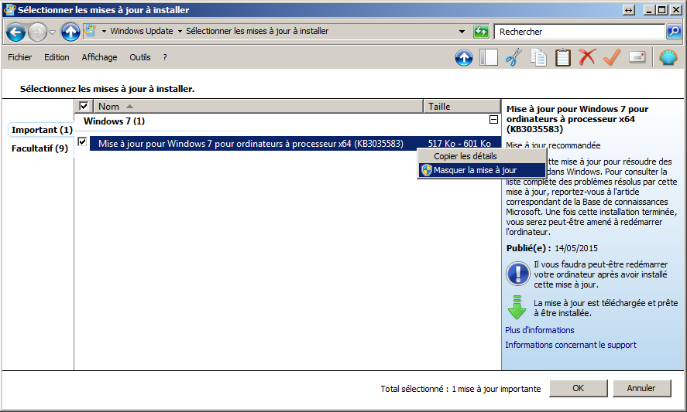Cancel with the Annuler button
Viewport: 687px width, 412px height.
pyautogui.click(x=641, y=388)
